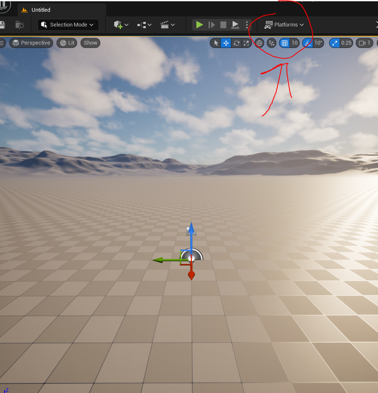This screenshot has height=393, width=378.
Task: Toggle rotation angle snapping
Action: pos(307,43)
